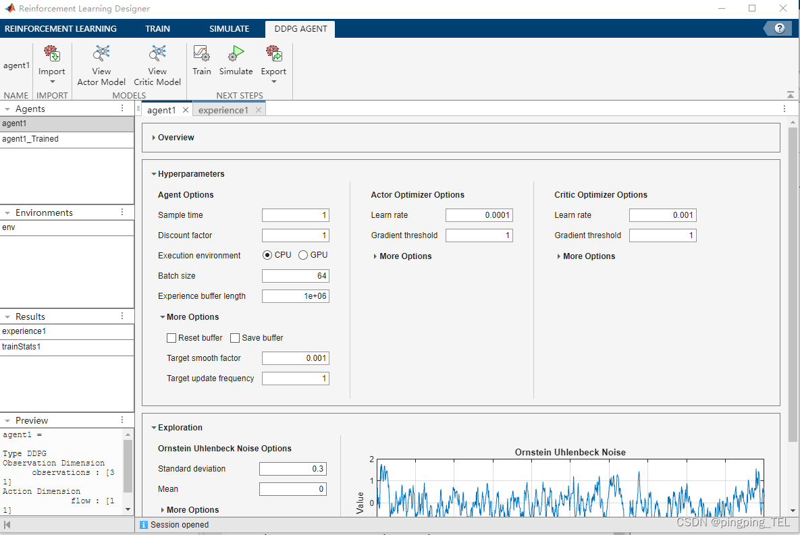Click the Train icon in Next Steps

click(202, 53)
